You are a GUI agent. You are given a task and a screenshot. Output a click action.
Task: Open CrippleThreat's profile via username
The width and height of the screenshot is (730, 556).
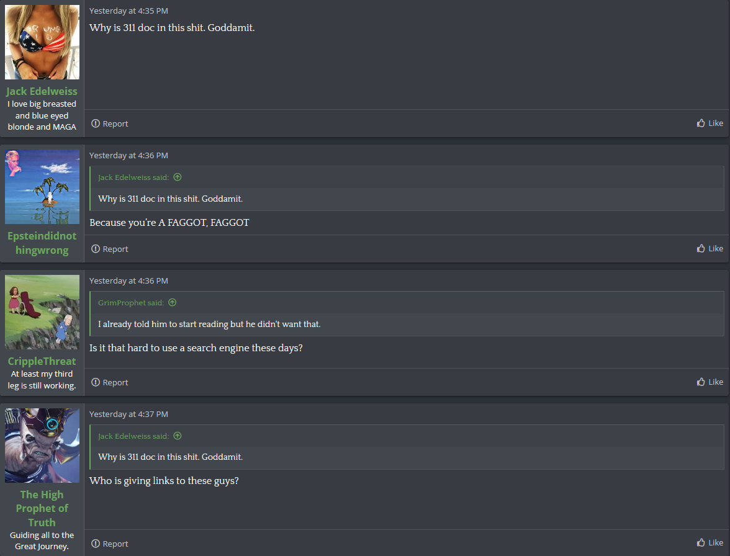click(x=42, y=361)
